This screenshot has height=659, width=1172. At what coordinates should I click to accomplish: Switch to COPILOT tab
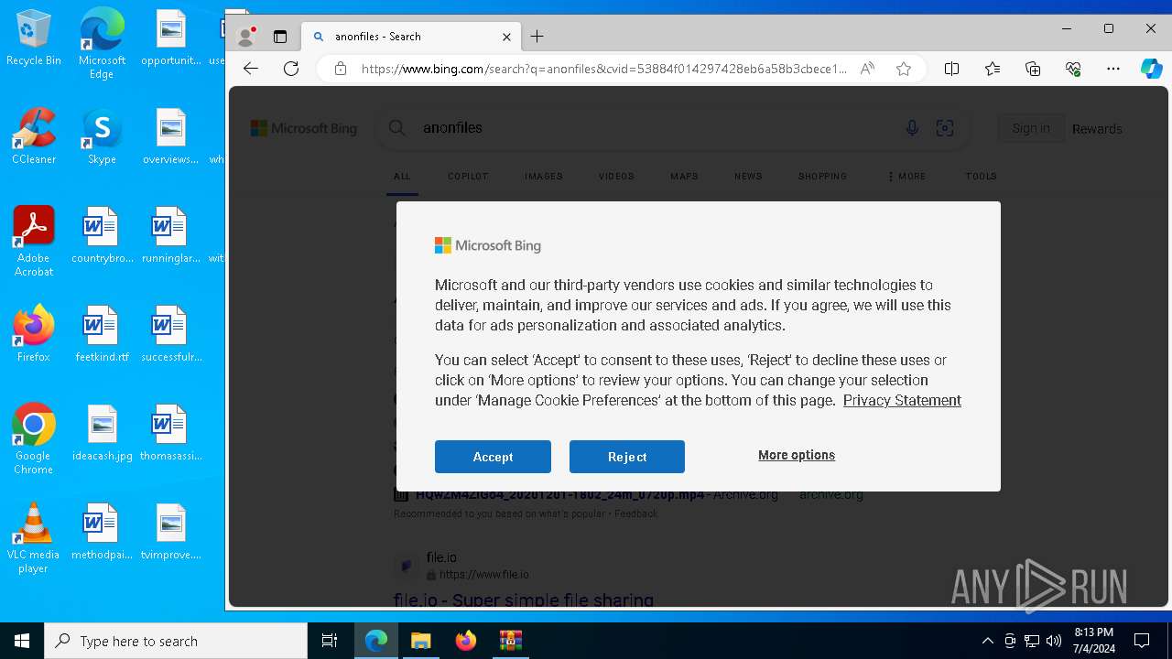click(468, 176)
